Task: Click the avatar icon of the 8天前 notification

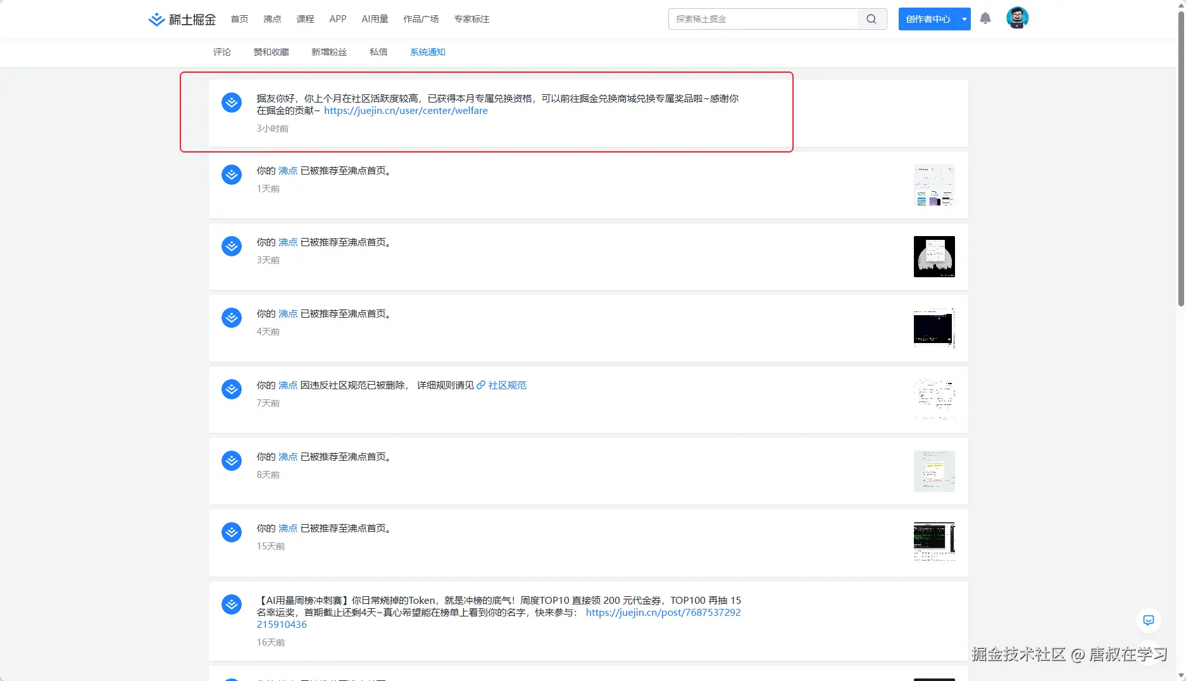Action: [232, 461]
